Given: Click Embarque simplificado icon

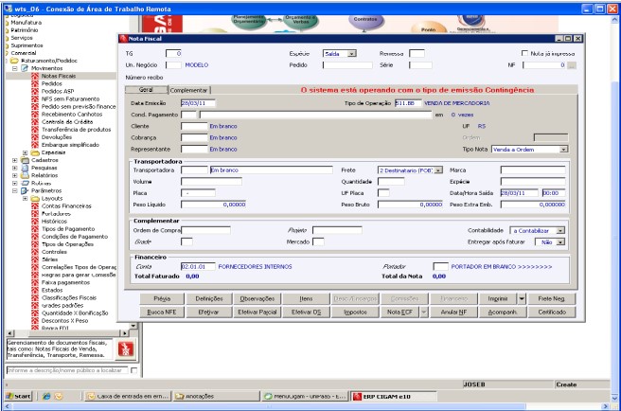Looking at the screenshot, I should pyautogui.click(x=35, y=145).
